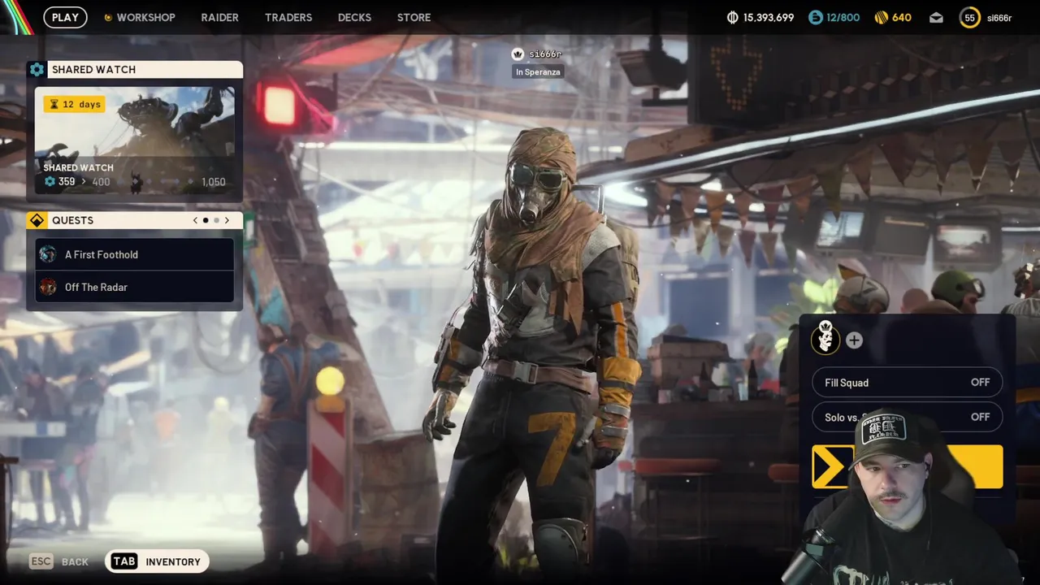This screenshot has height=585, width=1040.
Task: Click the level 55 profile badge
Action: (969, 17)
